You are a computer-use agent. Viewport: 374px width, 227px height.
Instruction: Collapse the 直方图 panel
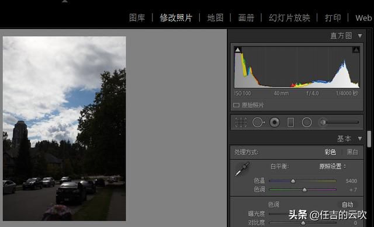click(360, 36)
